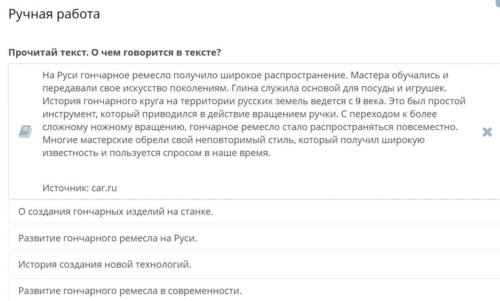Choose option 'Развитие гончарного ремесла на Руси.'

pyautogui.click(x=254, y=238)
